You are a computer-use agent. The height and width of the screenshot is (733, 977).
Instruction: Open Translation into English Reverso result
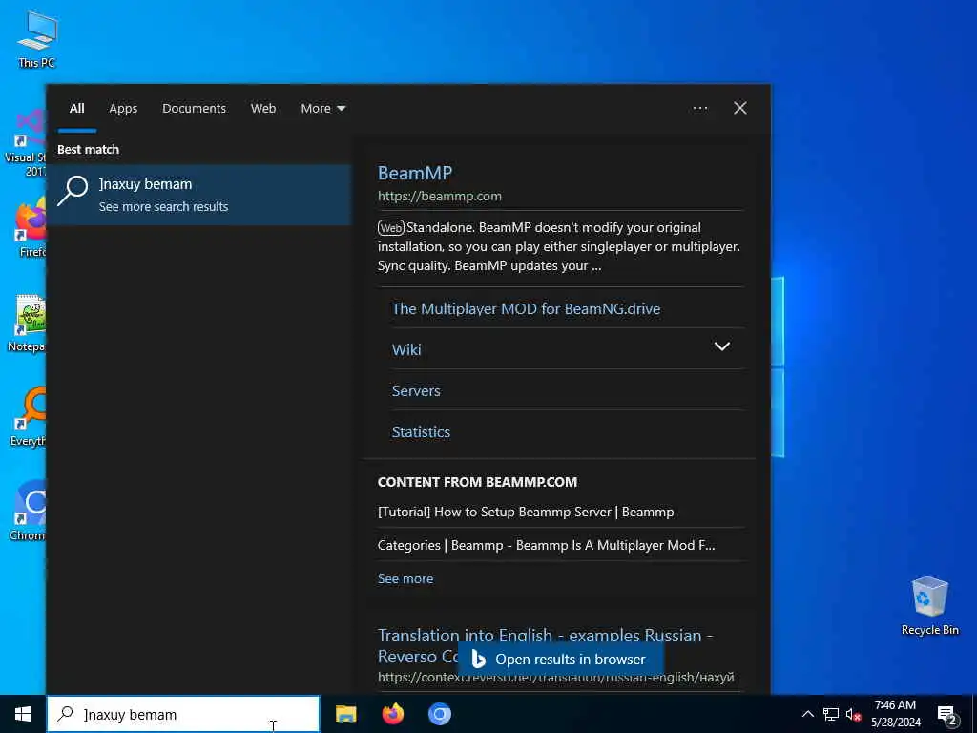(545, 637)
